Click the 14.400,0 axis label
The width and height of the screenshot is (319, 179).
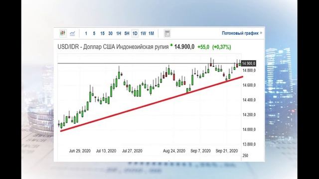249,100
